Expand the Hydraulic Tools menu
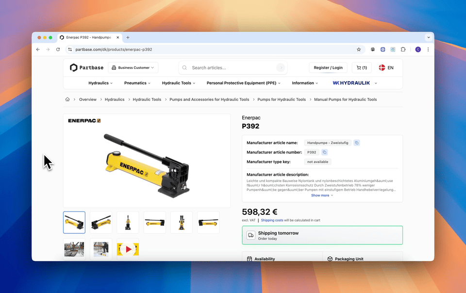The width and height of the screenshot is (466, 293). [179, 83]
